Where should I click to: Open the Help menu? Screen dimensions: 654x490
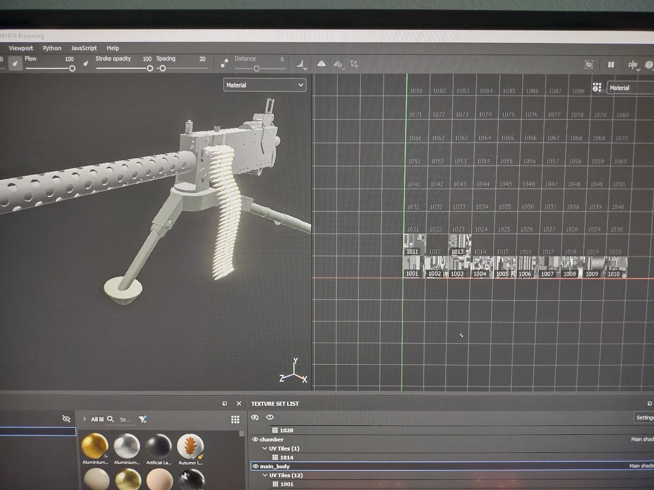point(113,48)
